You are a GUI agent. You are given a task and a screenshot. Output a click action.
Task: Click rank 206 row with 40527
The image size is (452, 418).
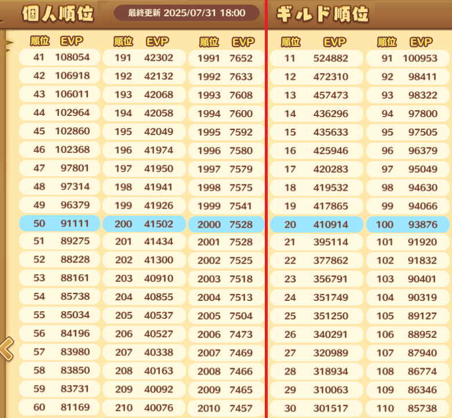click(144, 334)
